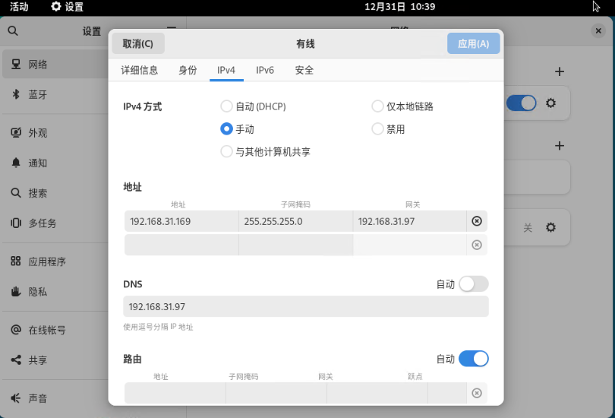The image size is (615, 418).
Task: Open Multitasking (多任务) settings in sidebar
Action: 55,223
